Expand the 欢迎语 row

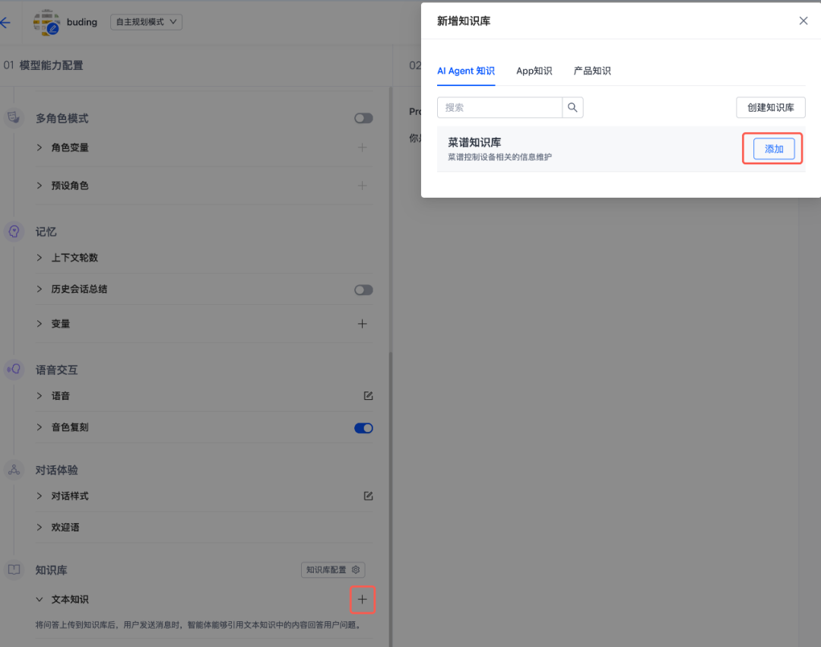[40, 527]
